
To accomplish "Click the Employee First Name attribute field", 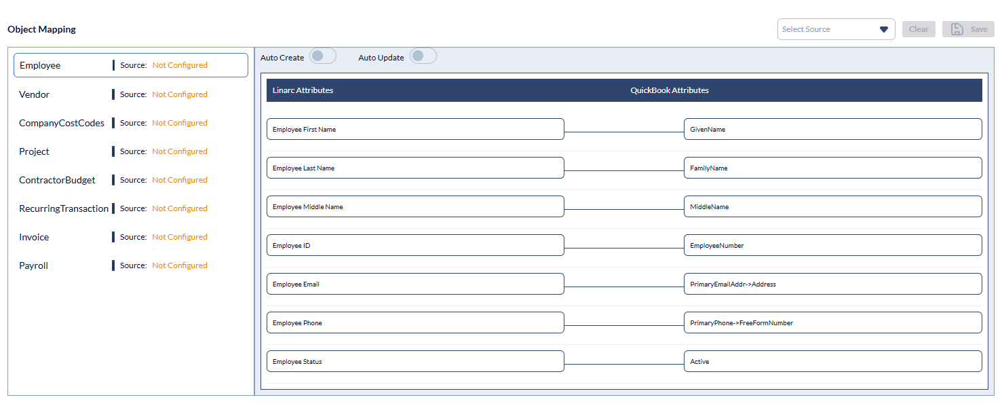I will [415, 129].
